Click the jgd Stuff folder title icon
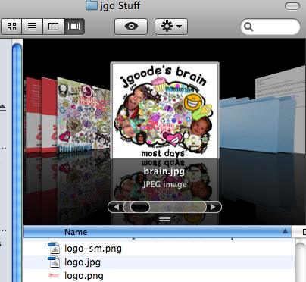Screen dimensions: 306x282 (x=92, y=5)
